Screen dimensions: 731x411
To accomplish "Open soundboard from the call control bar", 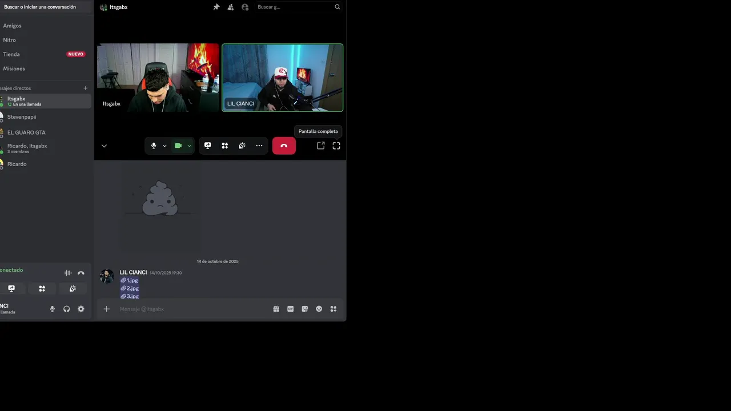I will (x=242, y=146).
